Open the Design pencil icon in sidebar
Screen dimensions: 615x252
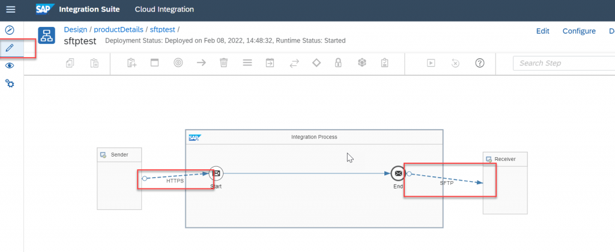coord(10,48)
